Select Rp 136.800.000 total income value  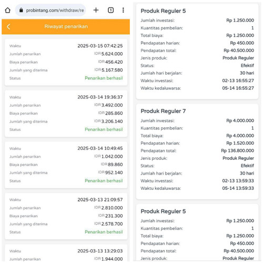point(237,150)
